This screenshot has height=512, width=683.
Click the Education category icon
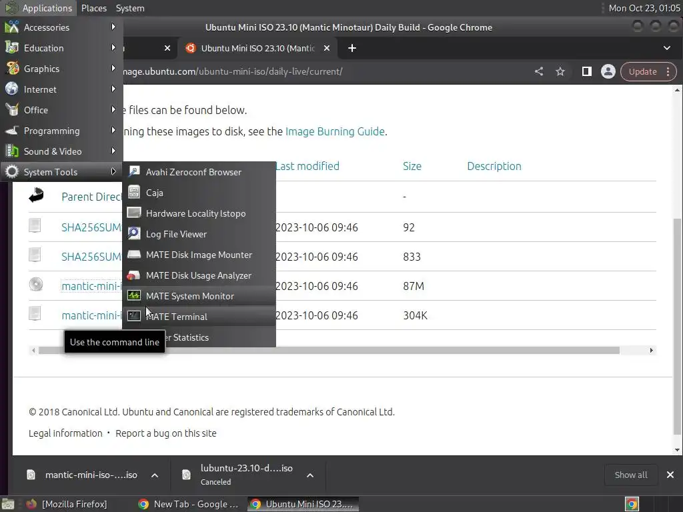click(12, 48)
